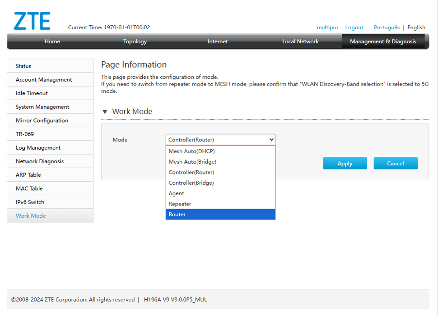Click the Cancel button
438x315 pixels.
(396, 163)
